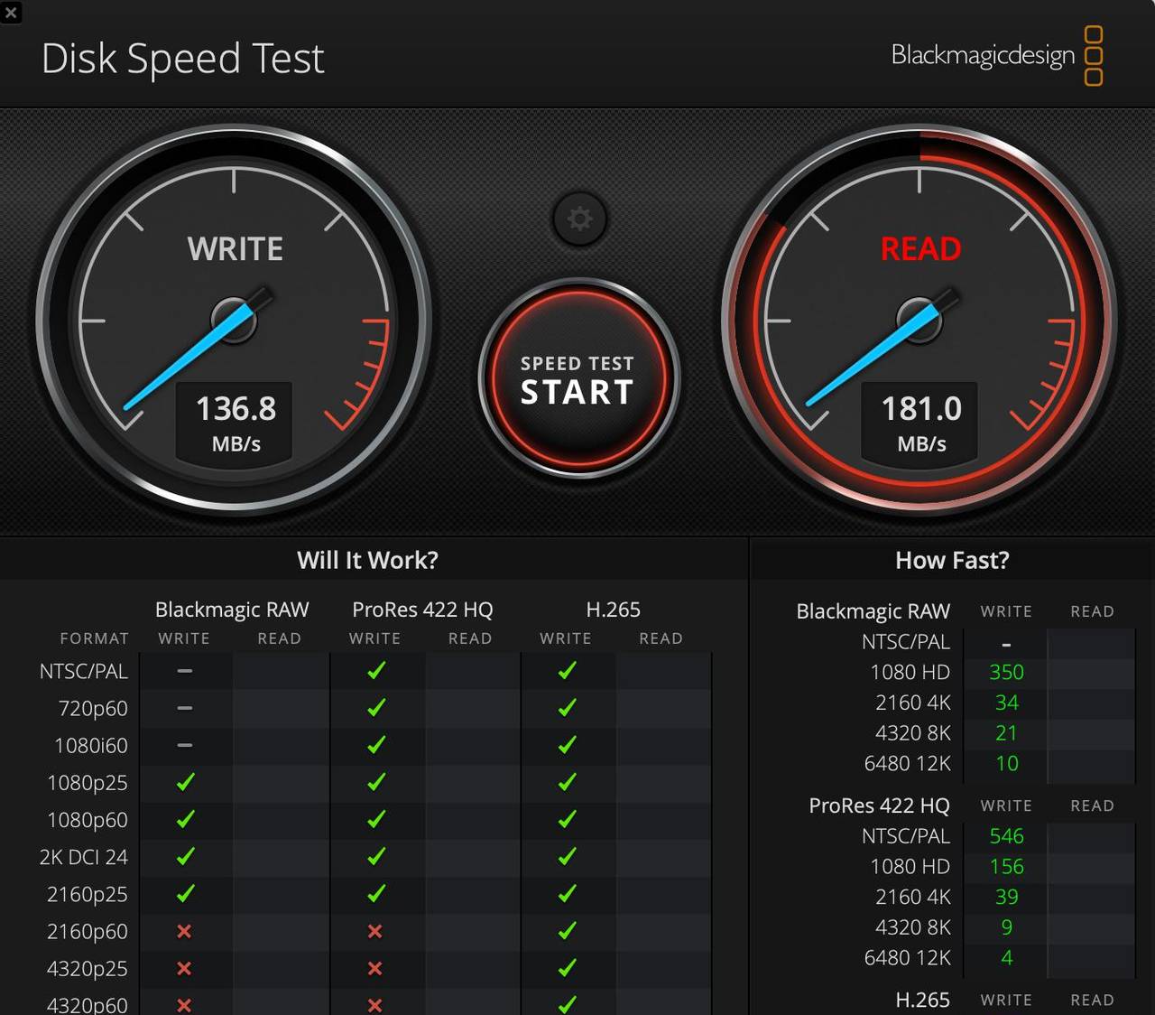Select the Will It Work? panel heading
This screenshot has width=1155, height=1015.
click(367, 560)
